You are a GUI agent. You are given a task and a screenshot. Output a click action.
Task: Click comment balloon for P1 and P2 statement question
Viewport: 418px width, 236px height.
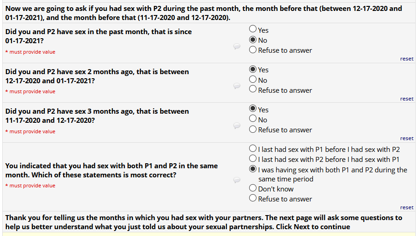click(237, 180)
